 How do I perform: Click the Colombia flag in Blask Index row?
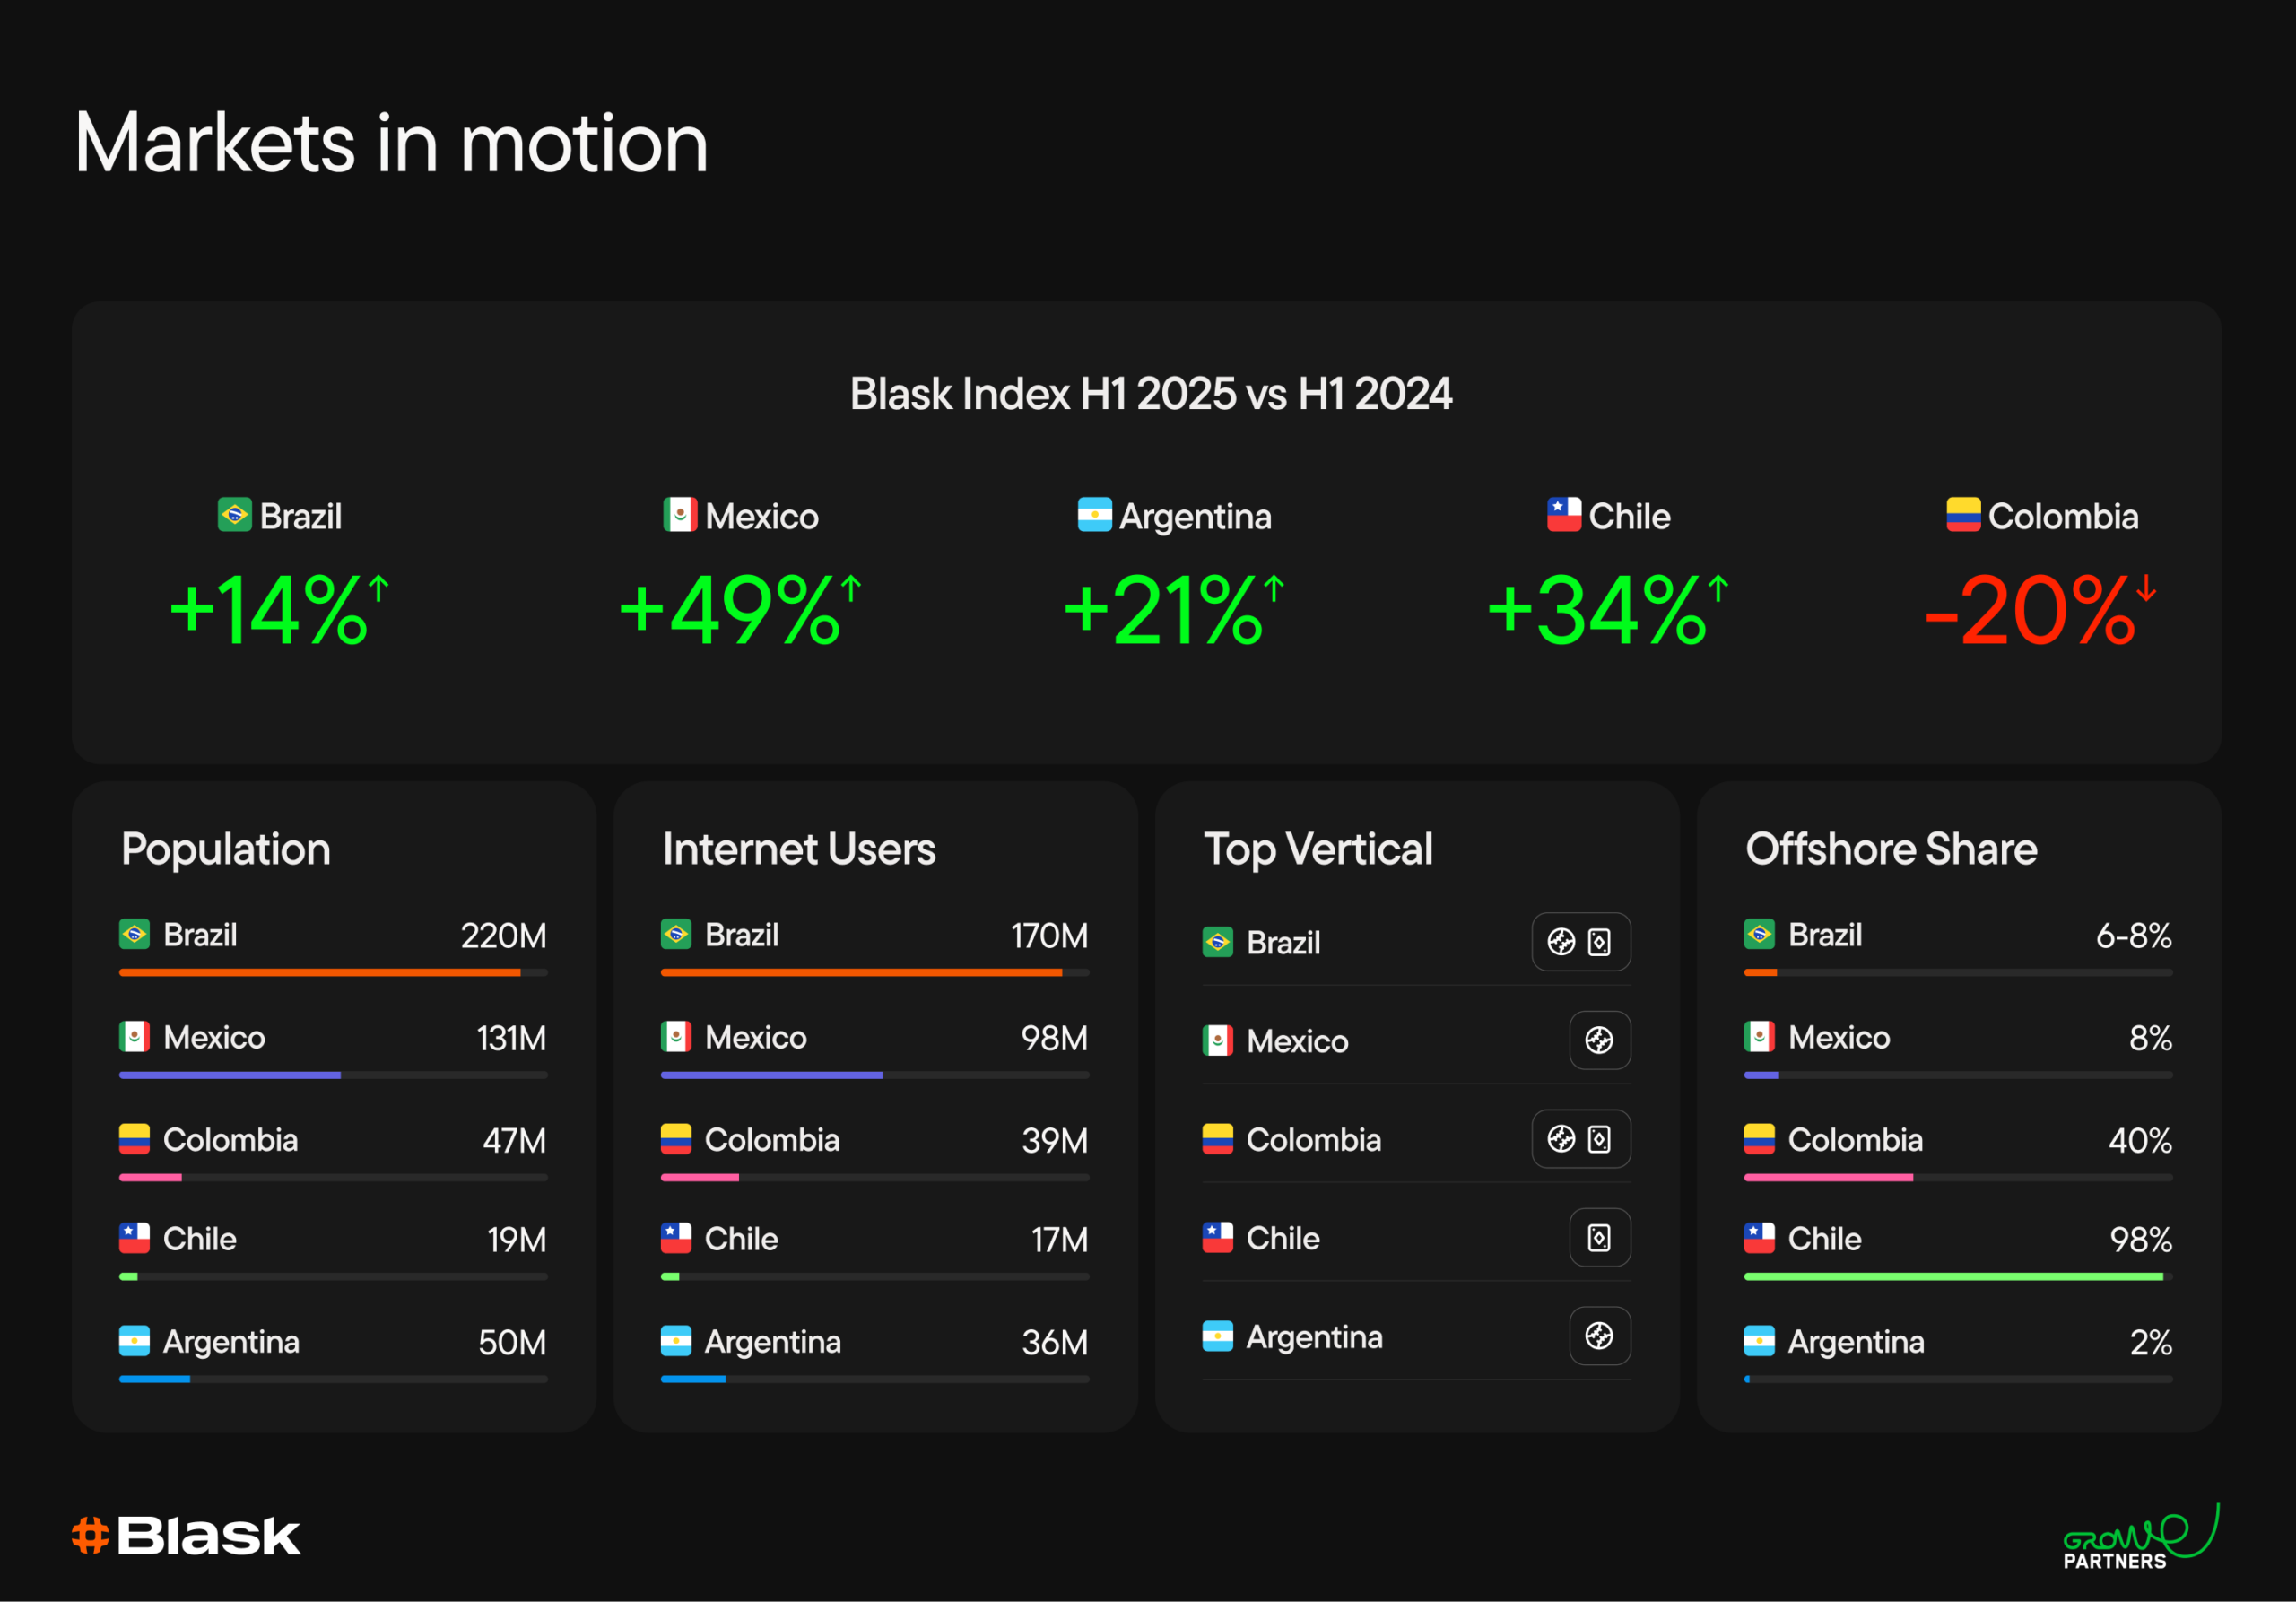[1962, 515]
